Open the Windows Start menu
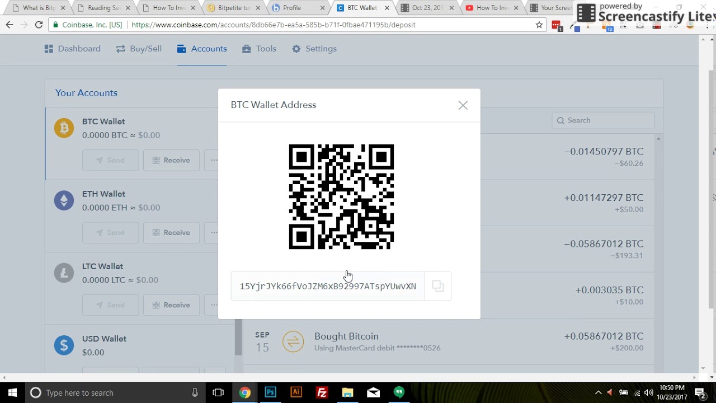 [12, 392]
